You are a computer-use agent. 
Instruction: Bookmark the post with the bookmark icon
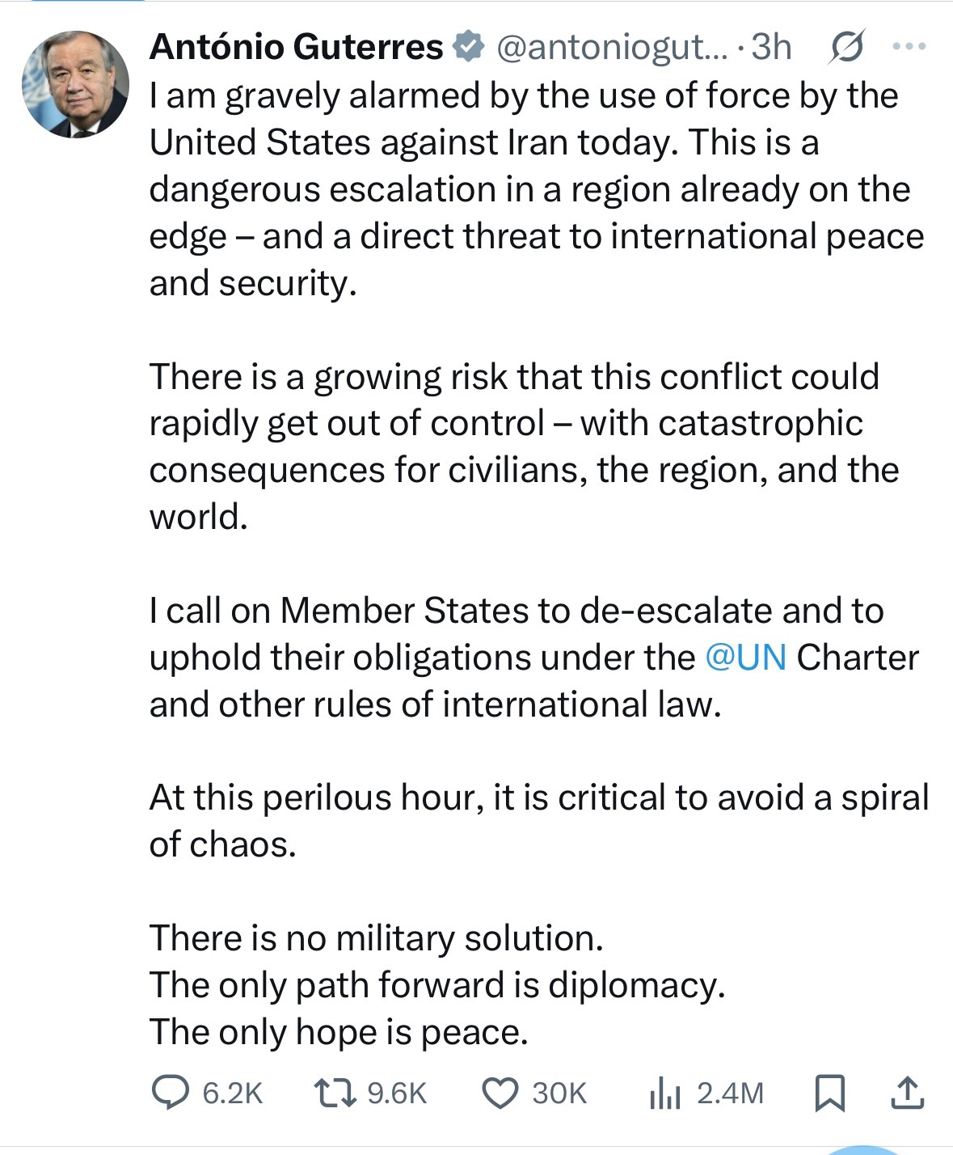[x=829, y=1093]
